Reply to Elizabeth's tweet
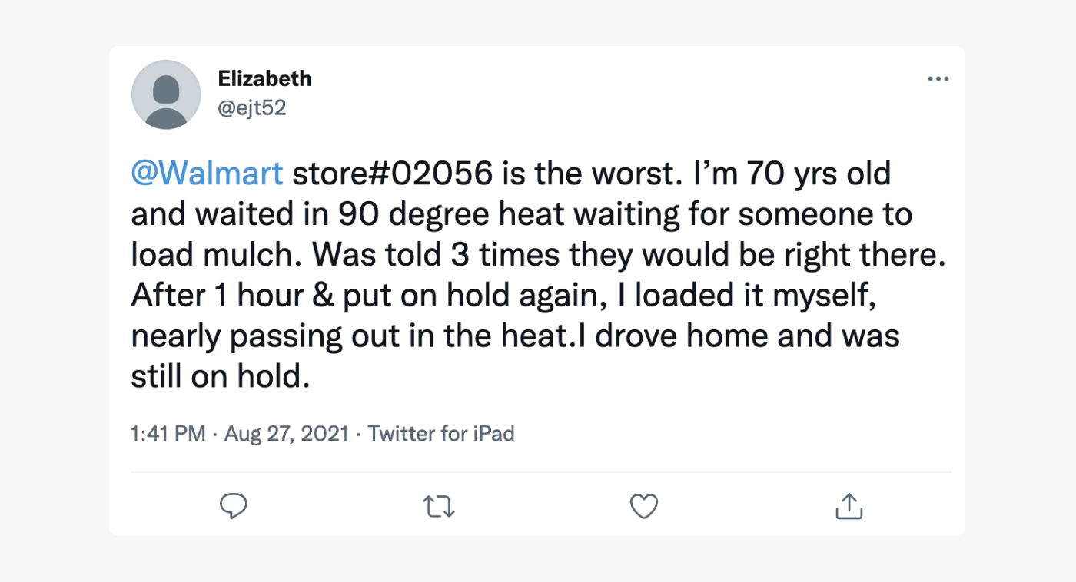The width and height of the screenshot is (1076, 582). [x=233, y=506]
